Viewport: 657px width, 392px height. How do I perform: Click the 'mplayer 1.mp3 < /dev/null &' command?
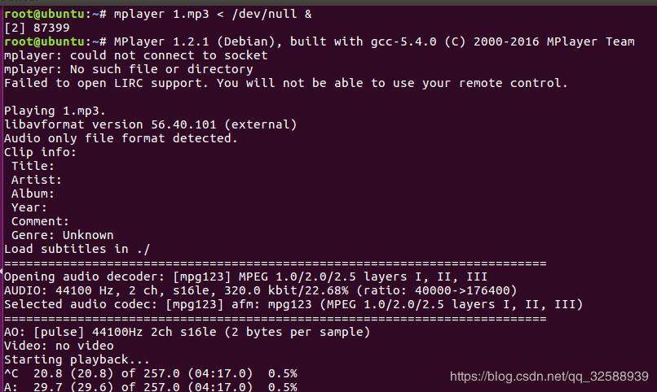coord(213,14)
